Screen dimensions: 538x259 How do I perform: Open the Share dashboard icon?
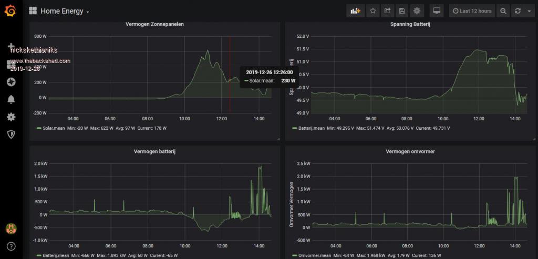pyautogui.click(x=388, y=11)
